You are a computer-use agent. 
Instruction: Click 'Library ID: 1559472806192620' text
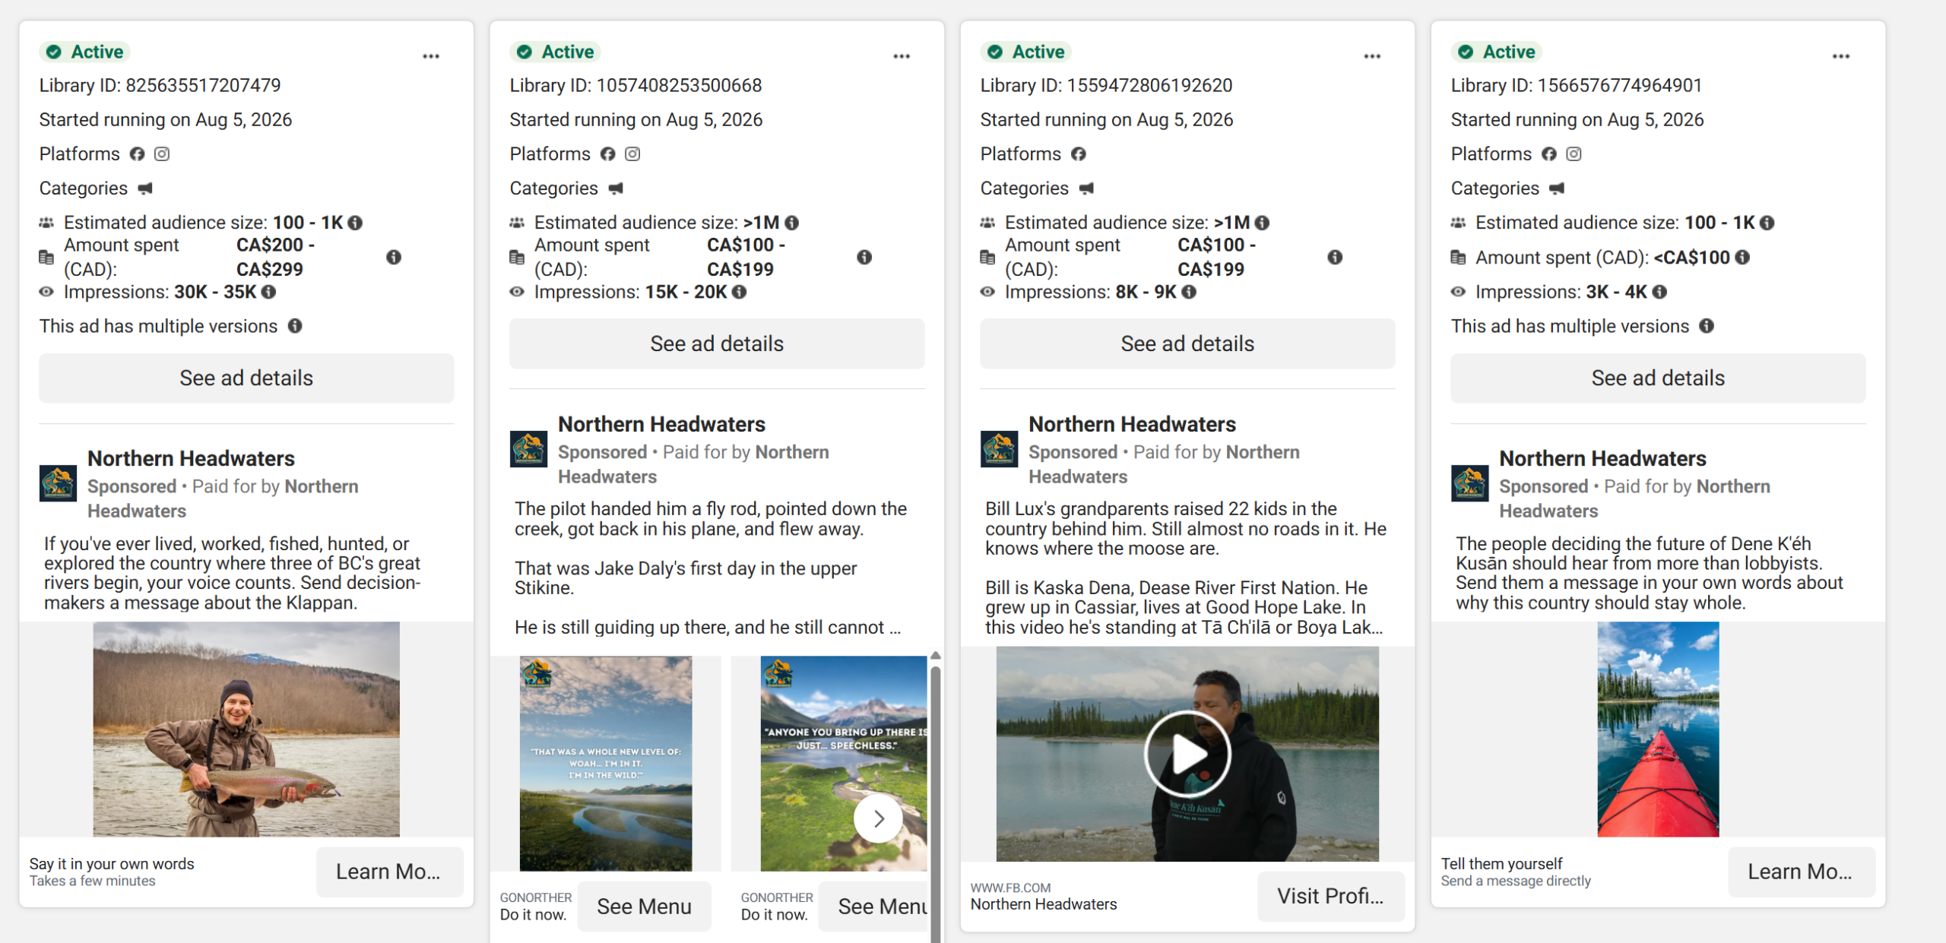pos(1106,85)
